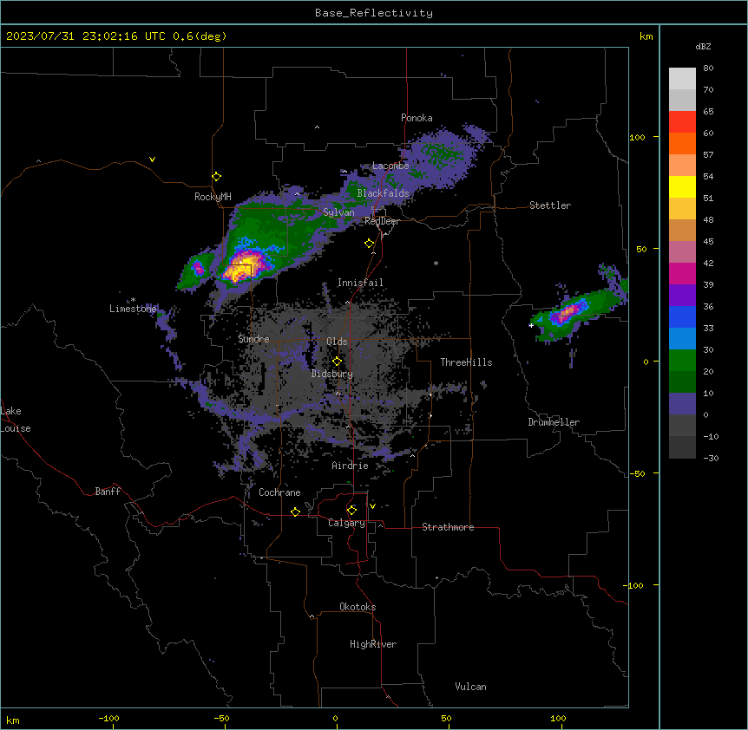The width and height of the screenshot is (748, 730).
Task: Click the bright yellow 54 dBZ legend swatch
Action: click(x=682, y=186)
